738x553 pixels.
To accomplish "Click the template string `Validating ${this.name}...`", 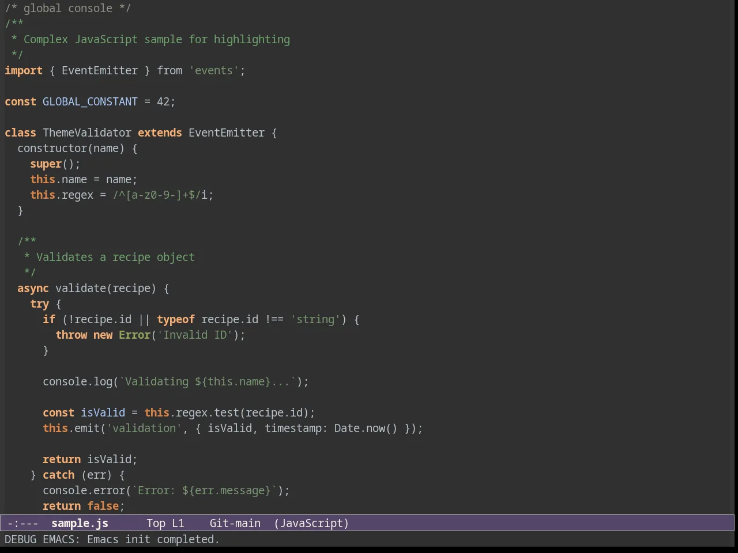I will click(208, 381).
